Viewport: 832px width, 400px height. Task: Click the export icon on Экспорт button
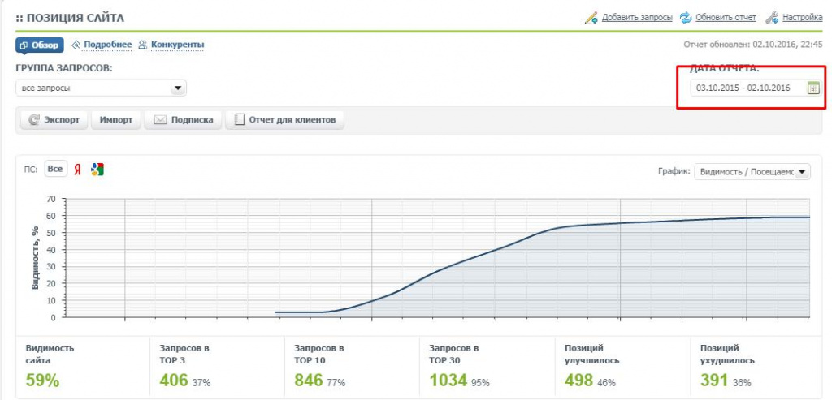coord(34,120)
